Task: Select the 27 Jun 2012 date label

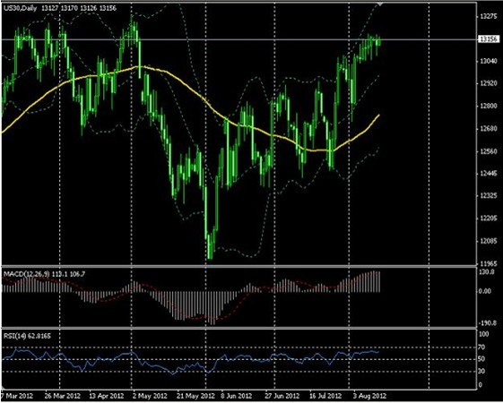Action: click(282, 395)
